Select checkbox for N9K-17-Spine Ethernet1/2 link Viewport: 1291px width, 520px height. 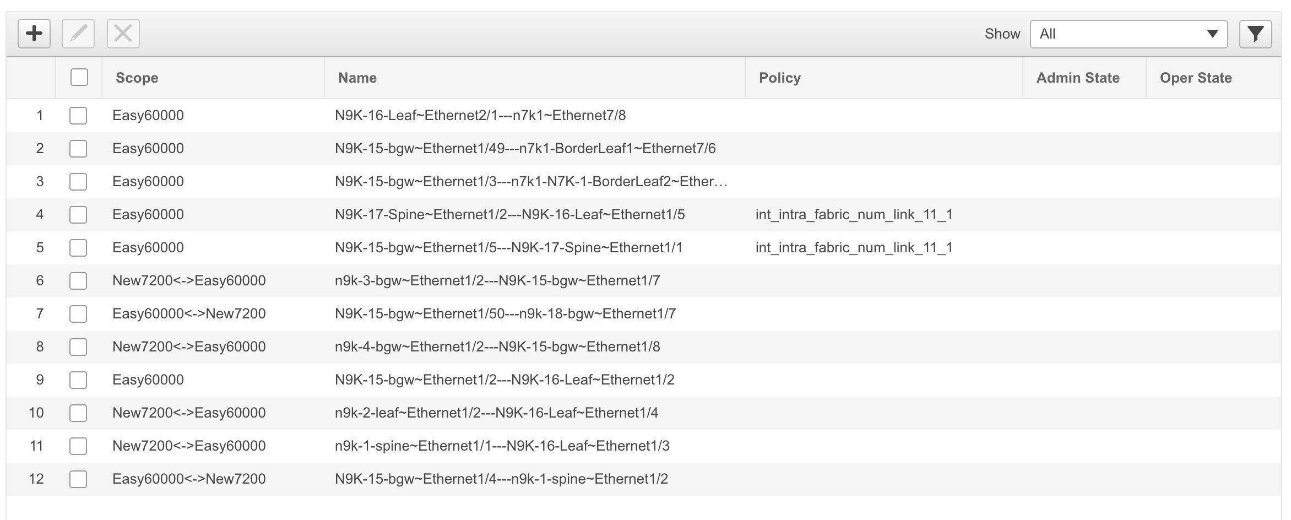click(78, 215)
